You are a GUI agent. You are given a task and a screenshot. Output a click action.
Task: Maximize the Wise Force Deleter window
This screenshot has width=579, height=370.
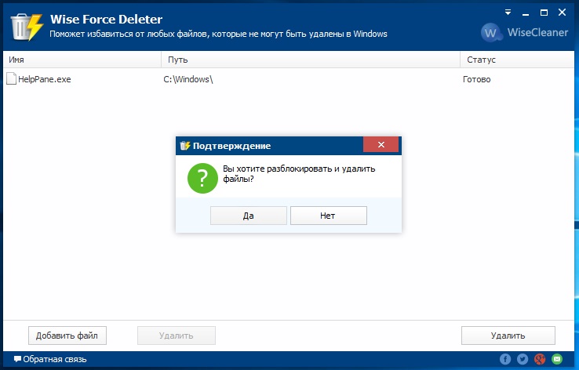(544, 13)
